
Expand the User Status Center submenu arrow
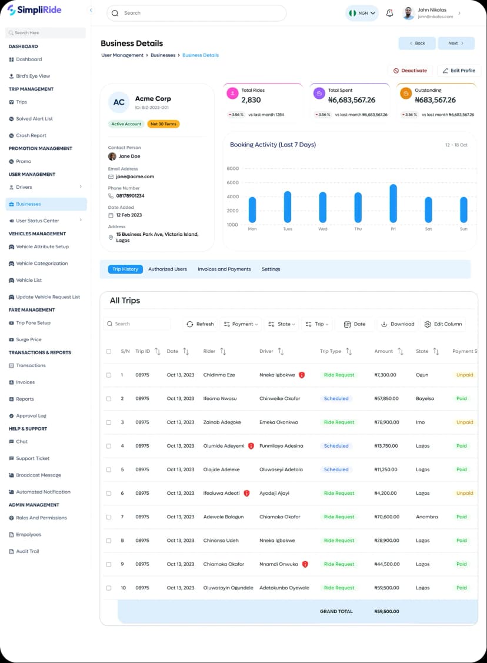tap(81, 220)
